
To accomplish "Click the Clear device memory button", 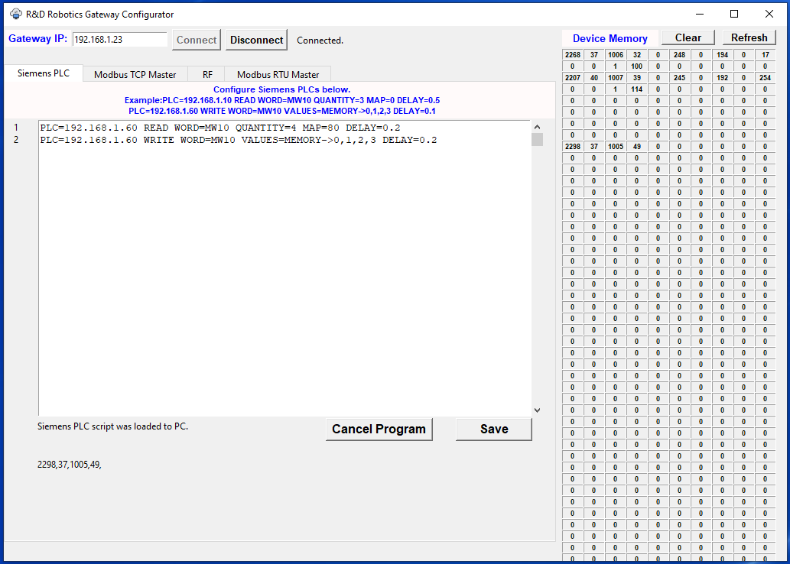I will [x=688, y=37].
